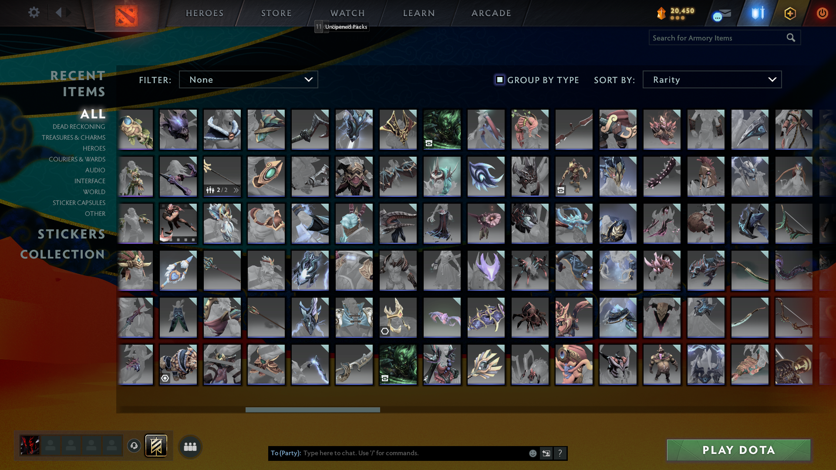Open the Filter dropdown set to None
Image resolution: width=836 pixels, height=470 pixels.
pos(248,80)
